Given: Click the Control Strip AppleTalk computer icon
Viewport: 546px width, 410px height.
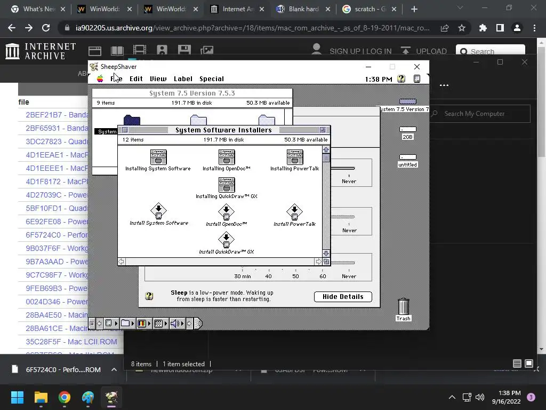Looking at the screenshot, I should 108,324.
